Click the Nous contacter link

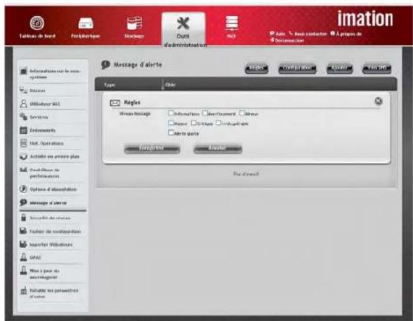308,34
